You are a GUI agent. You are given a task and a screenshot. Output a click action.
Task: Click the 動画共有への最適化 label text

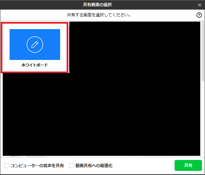(x=94, y=166)
